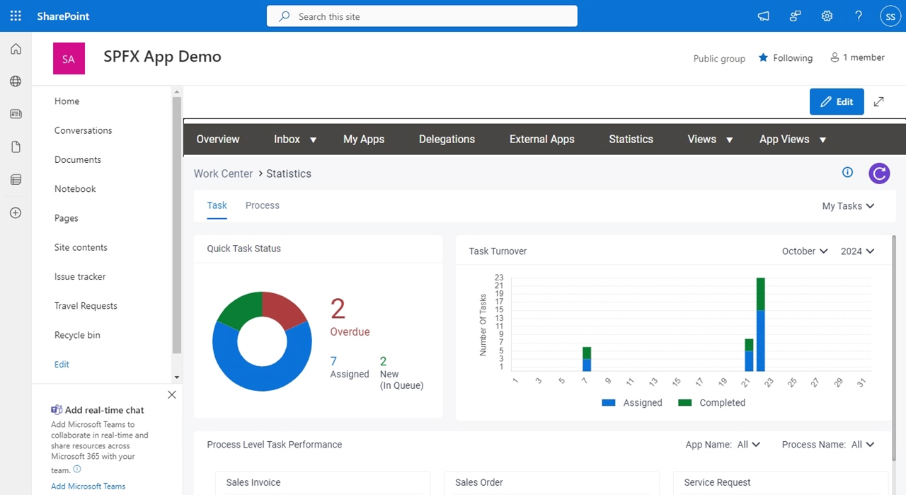The height and width of the screenshot is (495, 906).
Task: Open the Statistics menu item
Action: (x=631, y=140)
